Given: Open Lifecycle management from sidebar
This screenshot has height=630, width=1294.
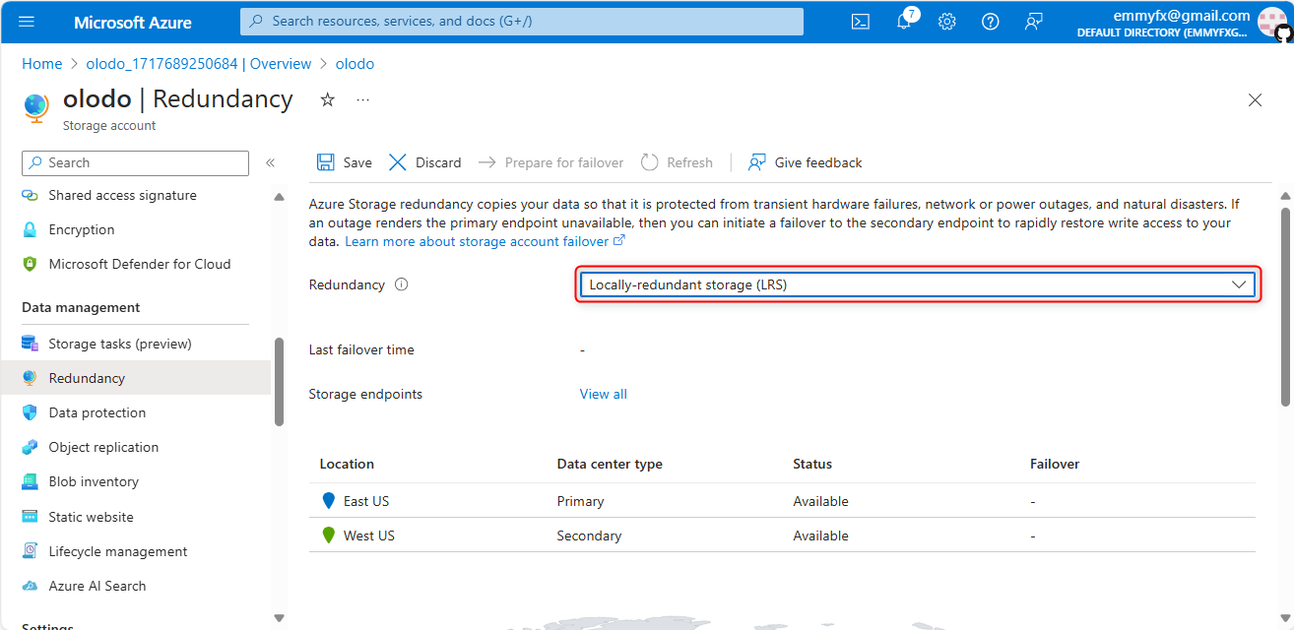Looking at the screenshot, I should [x=117, y=551].
